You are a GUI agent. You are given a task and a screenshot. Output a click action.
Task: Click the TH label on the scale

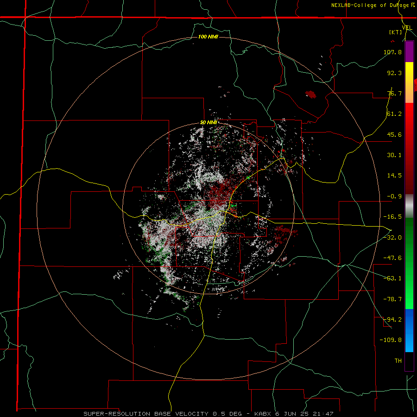tap(398, 361)
